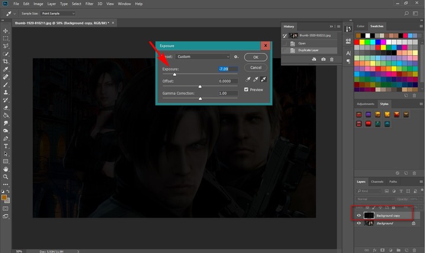Select the Pen tool
Screen dimensions: 426x253
pos(6,139)
